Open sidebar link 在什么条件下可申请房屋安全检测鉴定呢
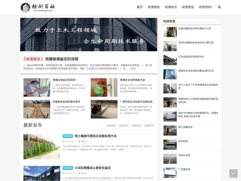 [198, 86]
